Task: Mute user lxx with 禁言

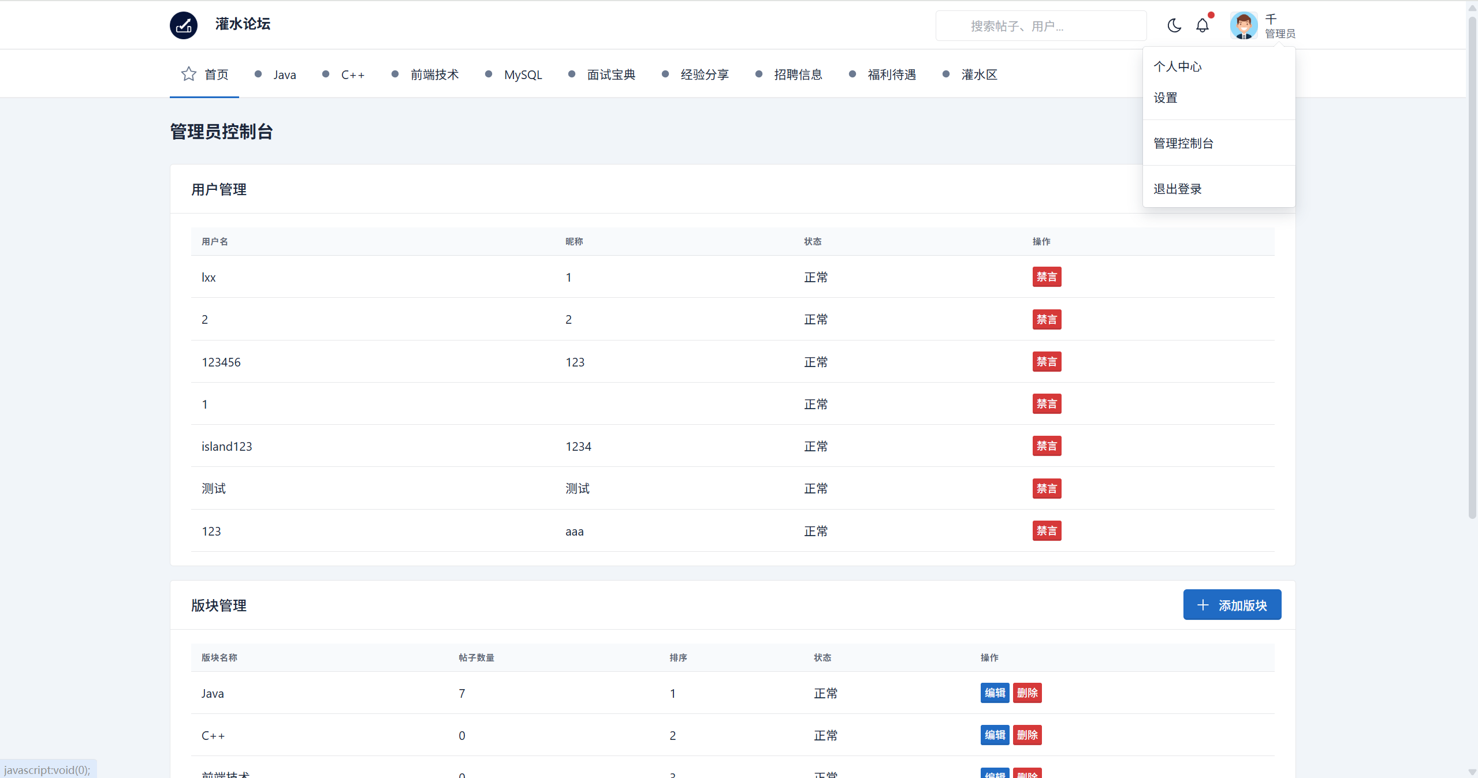Action: click(1047, 277)
